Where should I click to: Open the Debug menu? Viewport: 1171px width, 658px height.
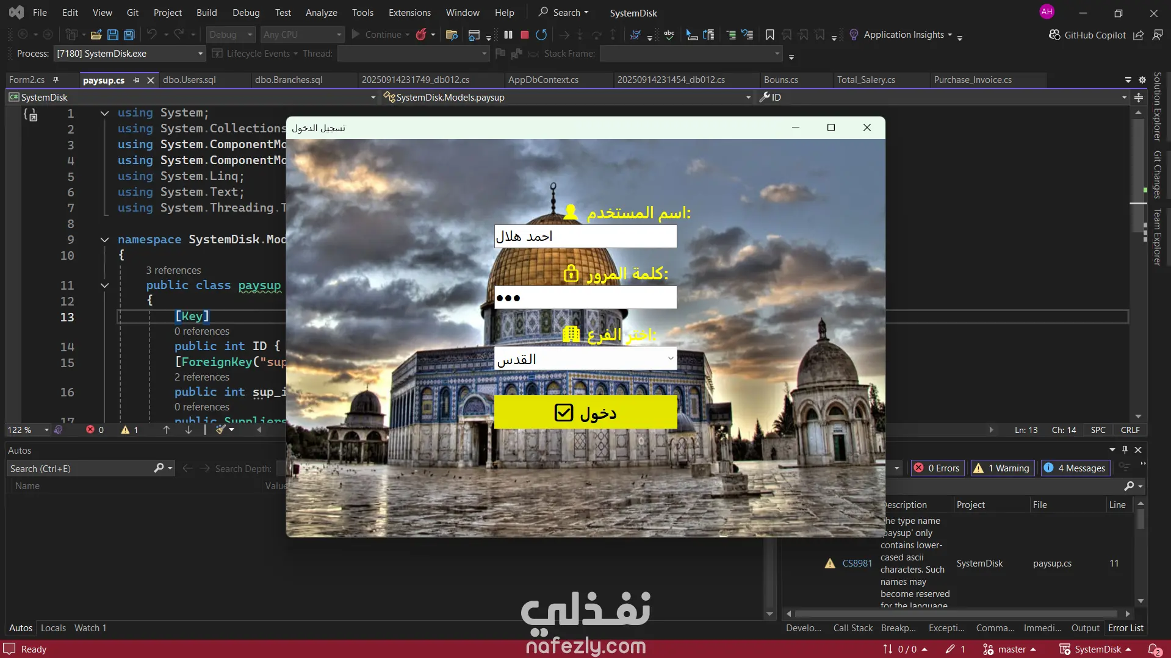246,12
